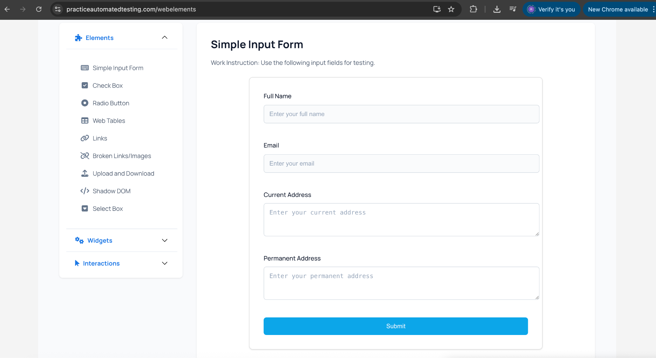Open Radio Button menu item
This screenshot has width=656, height=358.
click(x=111, y=103)
